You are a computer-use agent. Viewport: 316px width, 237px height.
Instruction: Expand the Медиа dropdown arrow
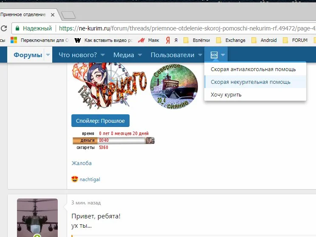point(140,55)
